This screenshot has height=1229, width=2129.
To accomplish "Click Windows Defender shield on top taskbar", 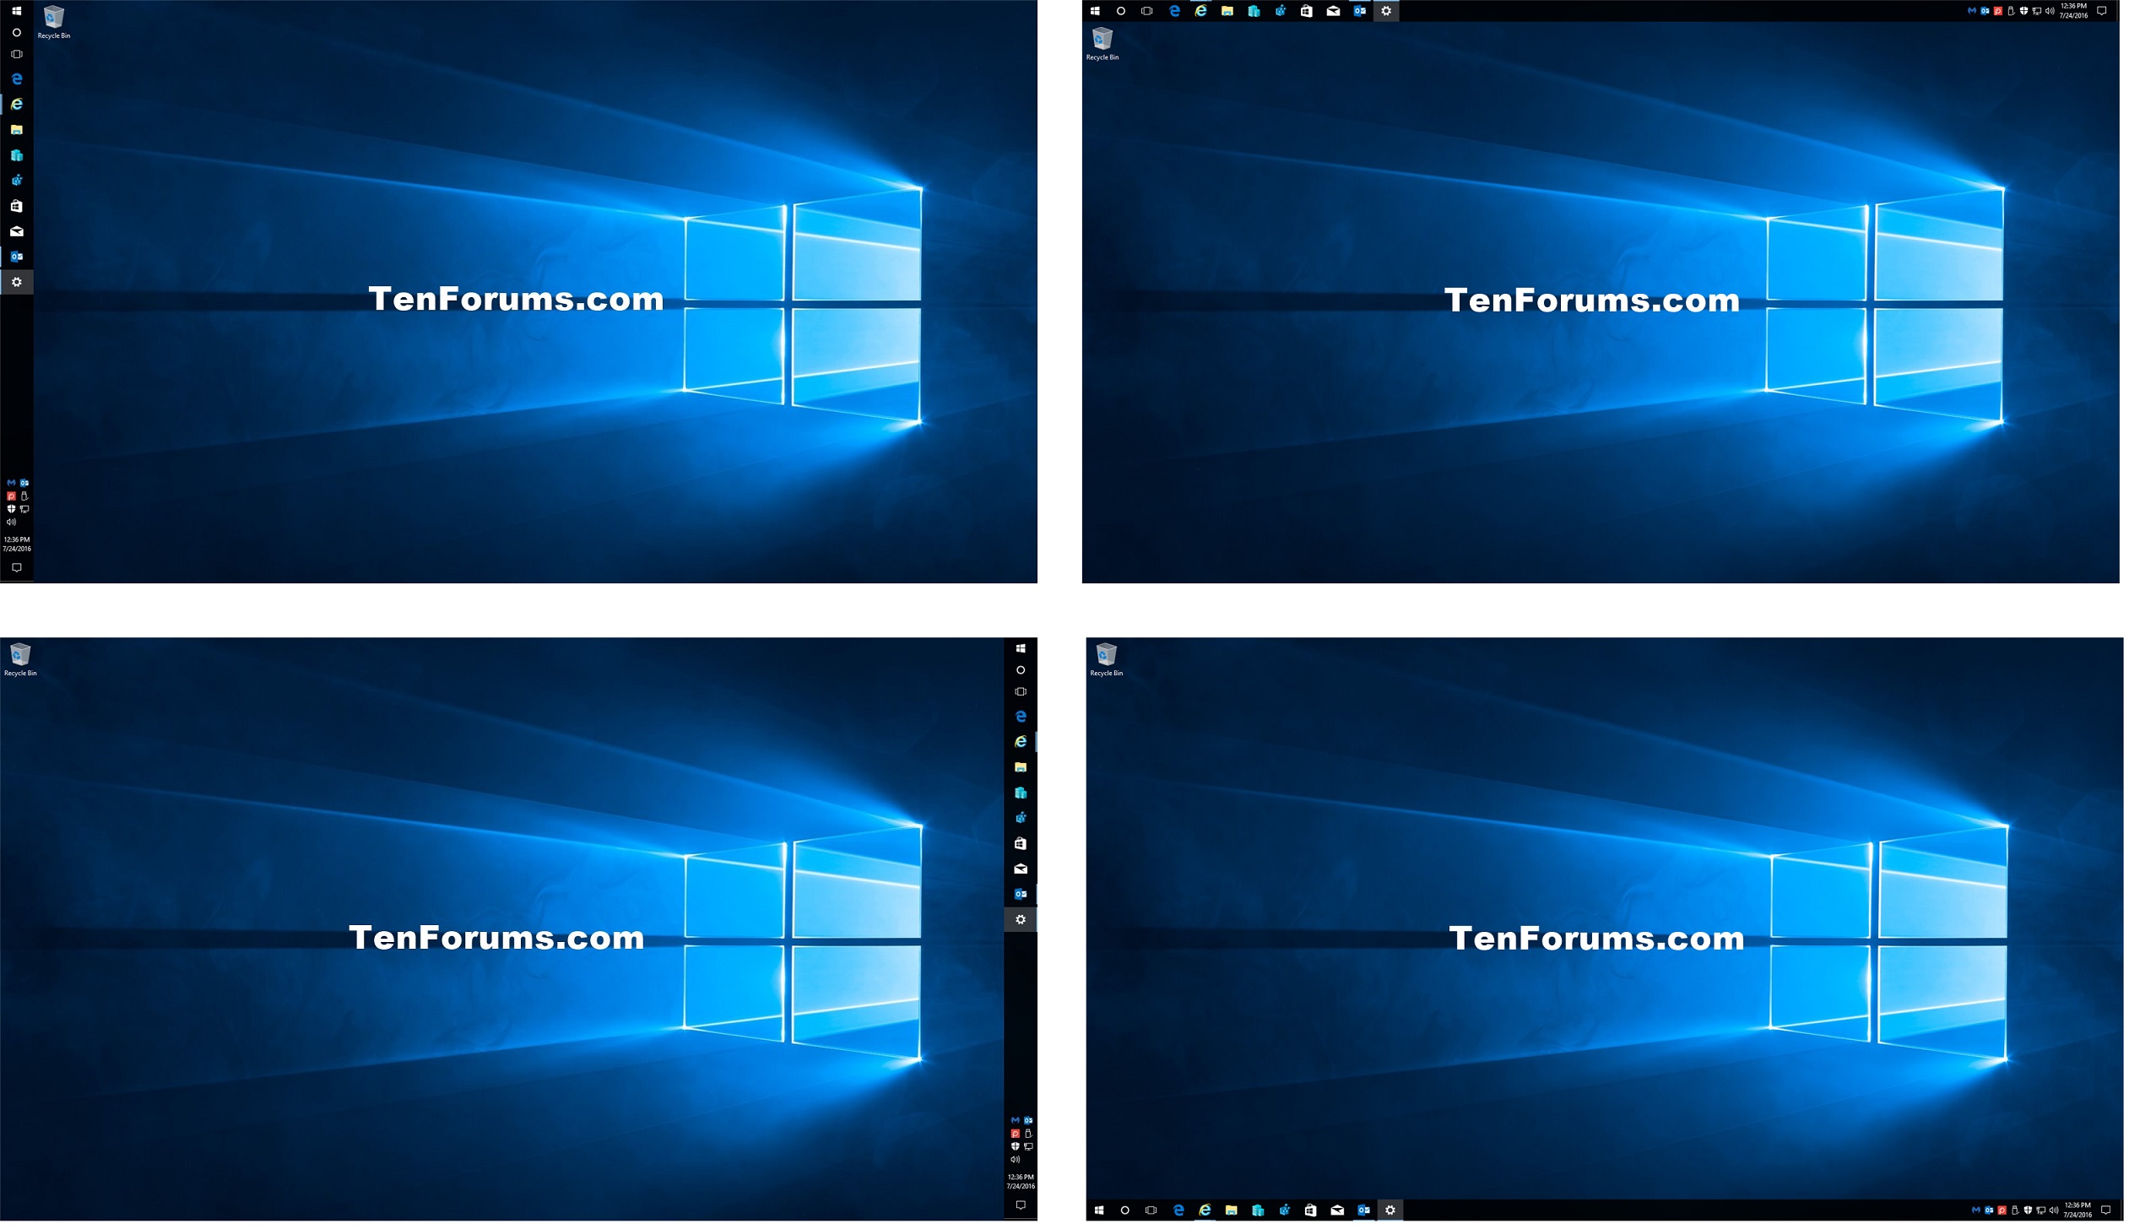I will [2023, 11].
